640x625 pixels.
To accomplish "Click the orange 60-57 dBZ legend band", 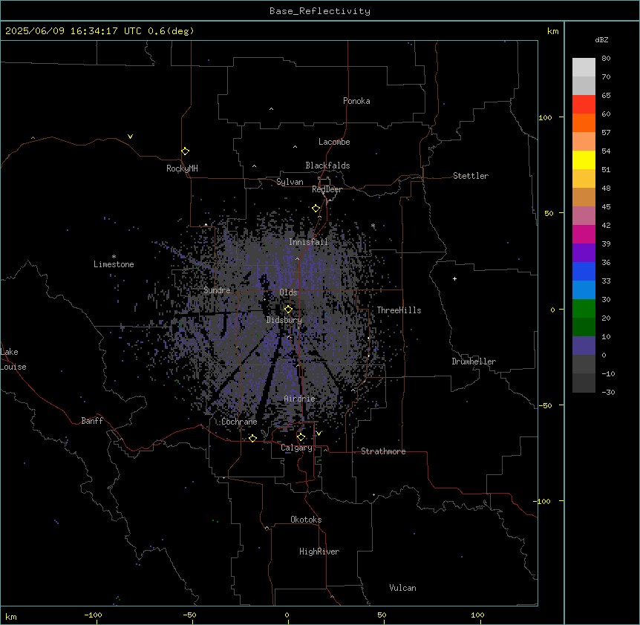I will (584, 122).
